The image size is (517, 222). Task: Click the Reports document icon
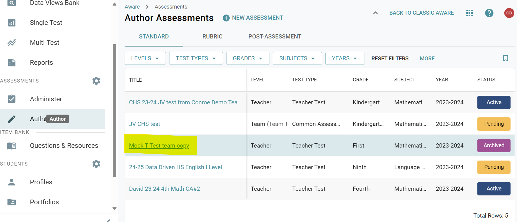12,63
